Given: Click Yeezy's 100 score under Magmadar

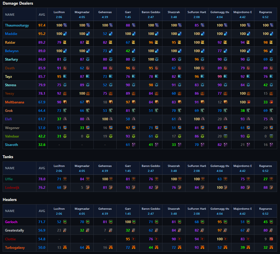Looking at the screenshot, I should coord(82,94).
